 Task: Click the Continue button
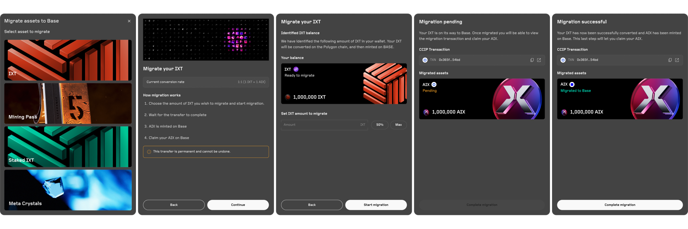238,205
